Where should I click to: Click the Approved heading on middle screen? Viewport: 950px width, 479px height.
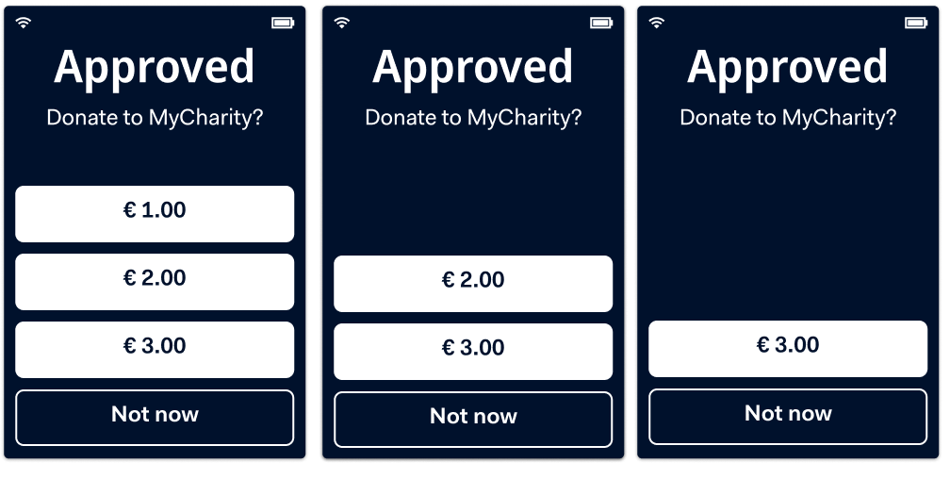point(473,68)
